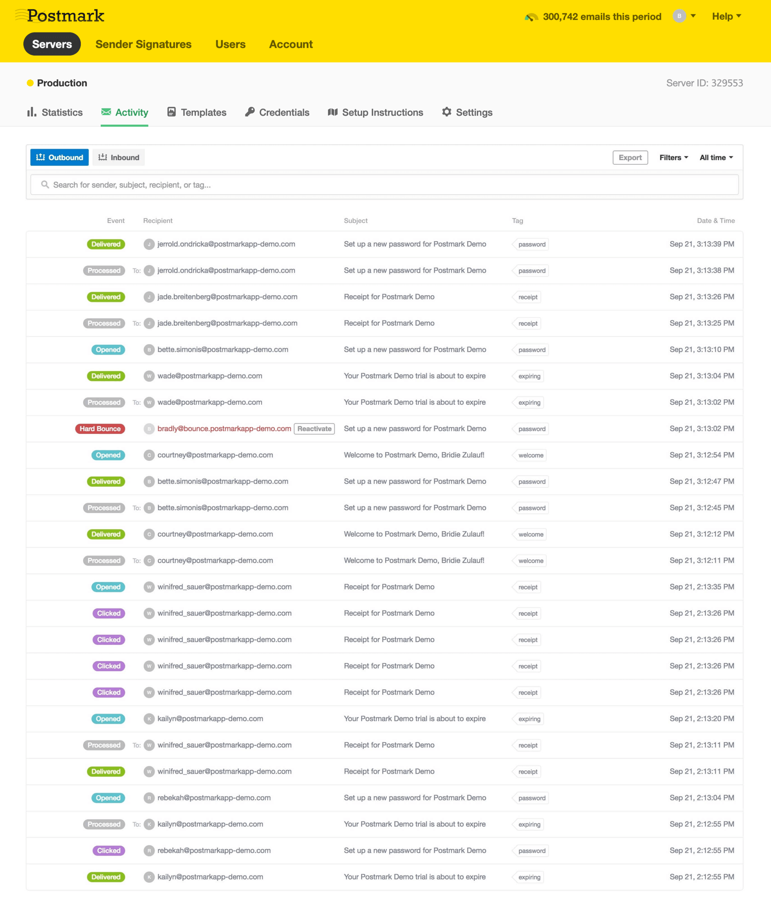
Task: Open rebekah Opened row recipient email
Action: [x=214, y=798]
